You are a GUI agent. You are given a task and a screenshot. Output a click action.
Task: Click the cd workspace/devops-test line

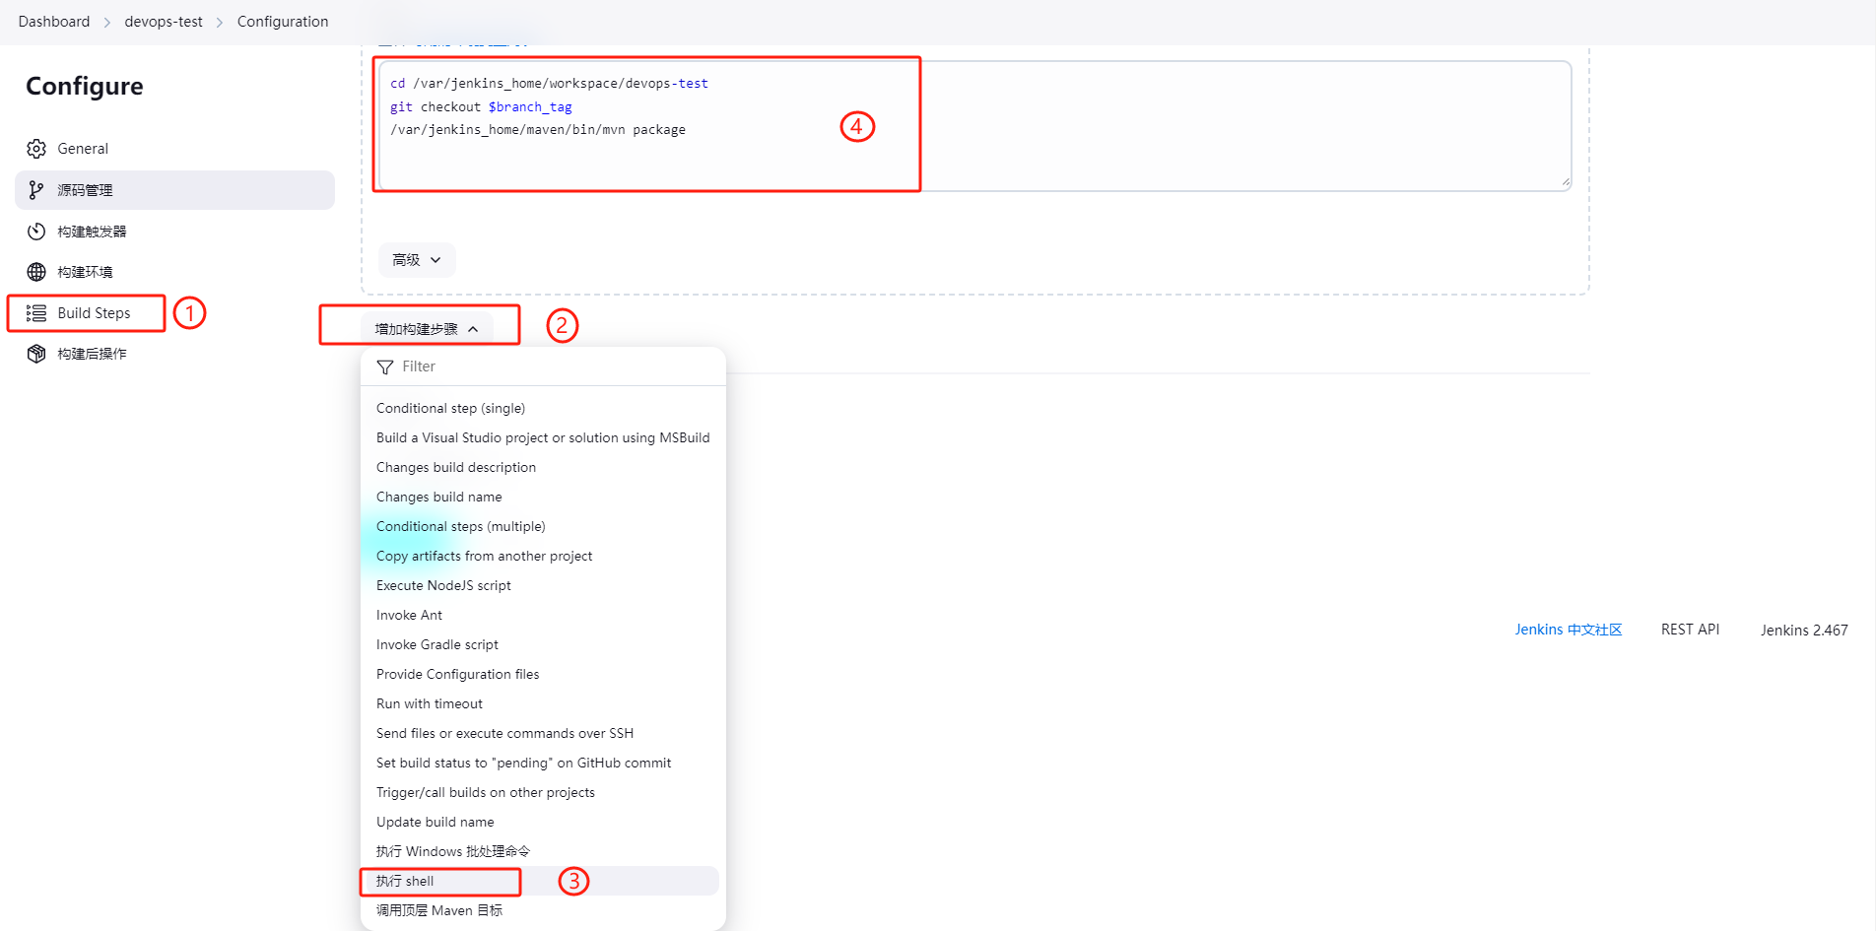pyautogui.click(x=549, y=84)
